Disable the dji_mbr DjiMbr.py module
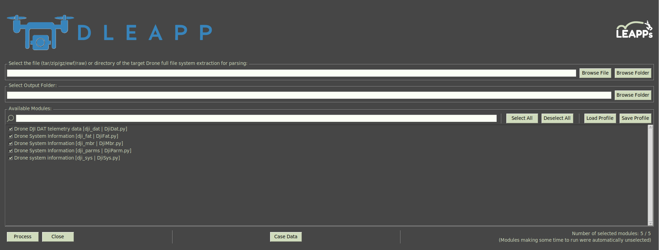Screen dimensions: 659x250 point(11,144)
